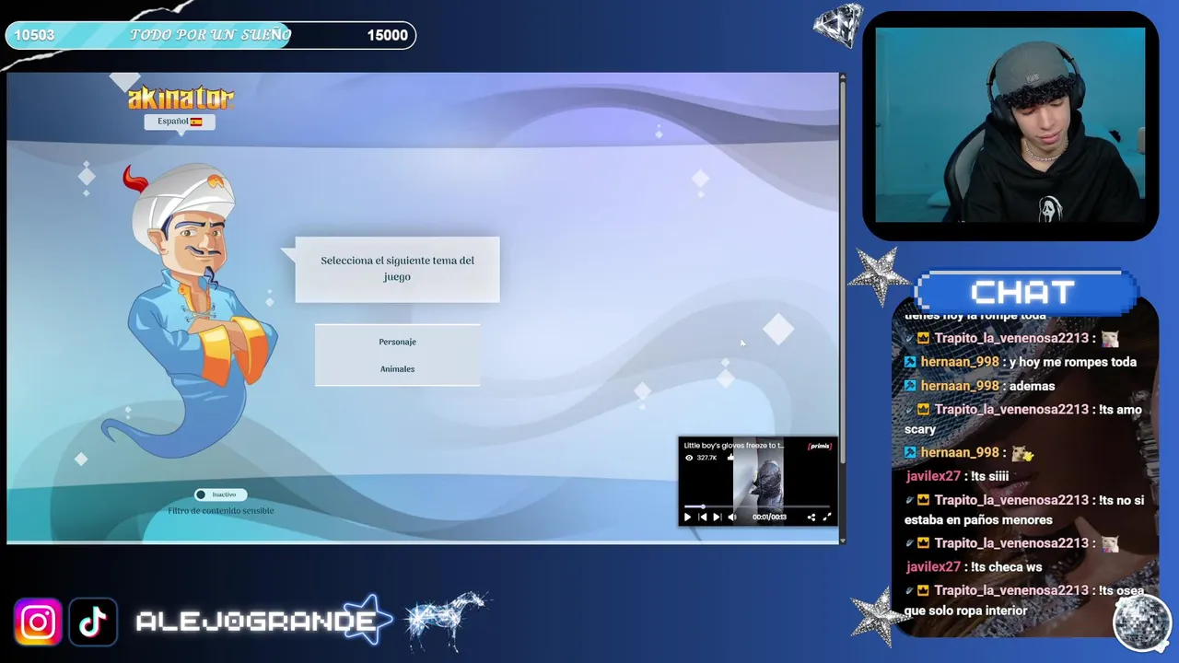
Task: Expand video ad to fullscreen
Action: (x=826, y=517)
